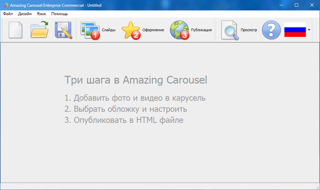Click text 'Опубликовать в HTML файле'

128,120
